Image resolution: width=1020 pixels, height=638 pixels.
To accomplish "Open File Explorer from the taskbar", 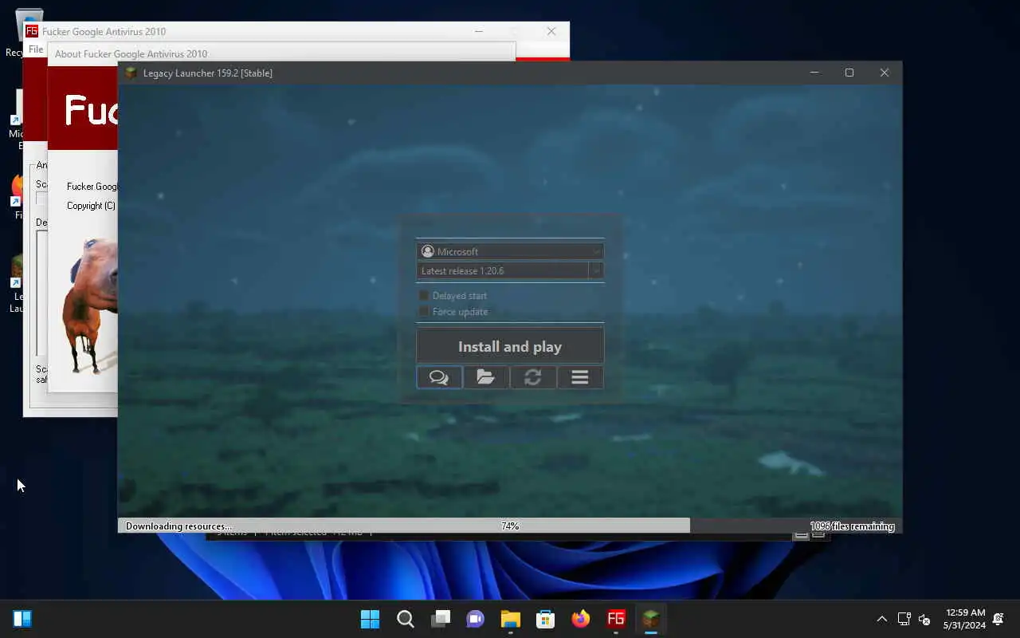I will tap(511, 619).
